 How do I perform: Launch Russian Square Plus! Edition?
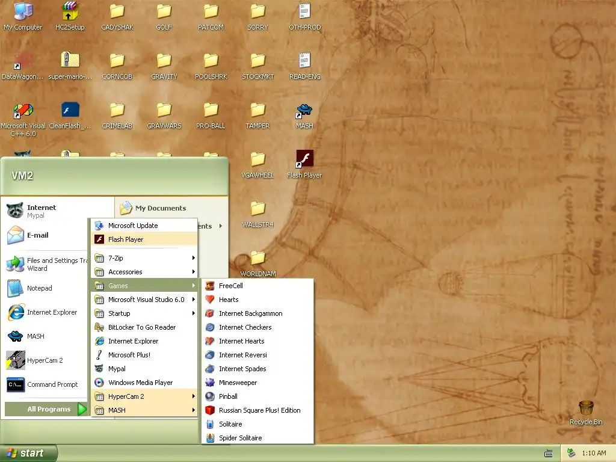257,410
